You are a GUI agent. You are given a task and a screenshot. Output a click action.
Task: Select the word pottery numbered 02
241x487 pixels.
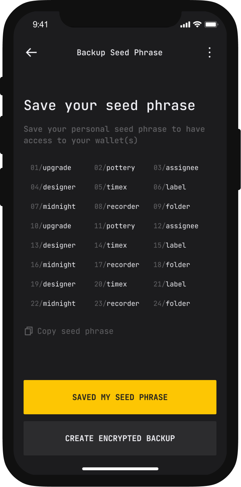(115, 168)
